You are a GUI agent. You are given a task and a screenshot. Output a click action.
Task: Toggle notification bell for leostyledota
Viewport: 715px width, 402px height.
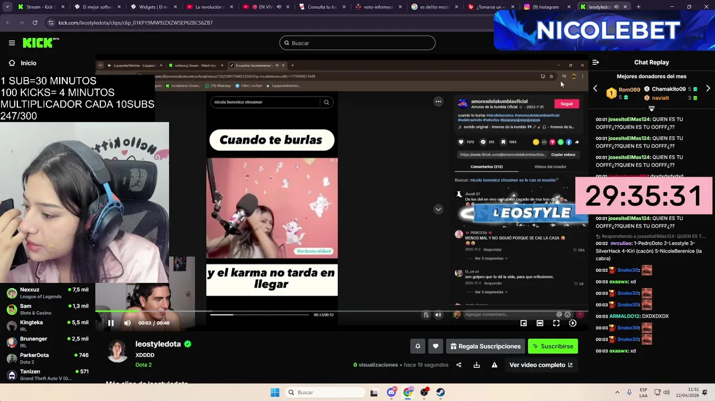[x=417, y=346]
